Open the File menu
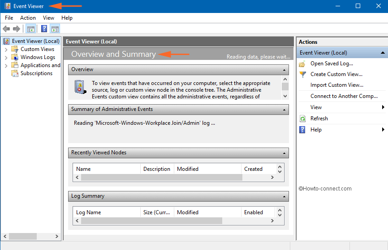388x250 pixels. click(9, 18)
